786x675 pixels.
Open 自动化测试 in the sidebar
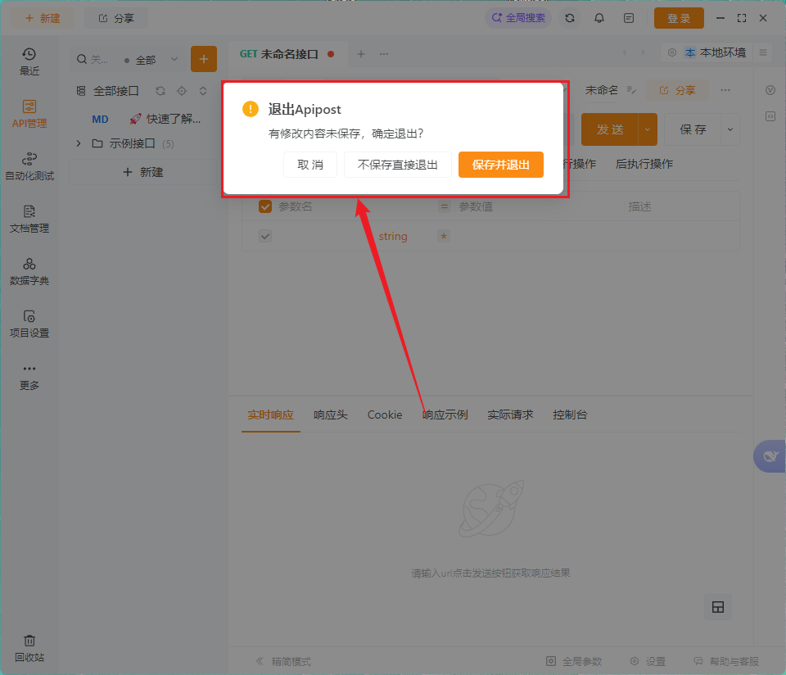[x=29, y=166]
